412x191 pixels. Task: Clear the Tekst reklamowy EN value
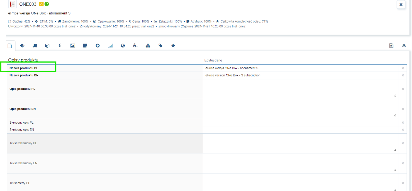coord(403,163)
